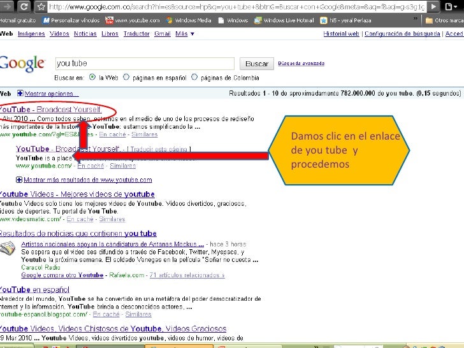Expand the Más dropdown
The height and width of the screenshot is (348, 464).
[185, 34]
